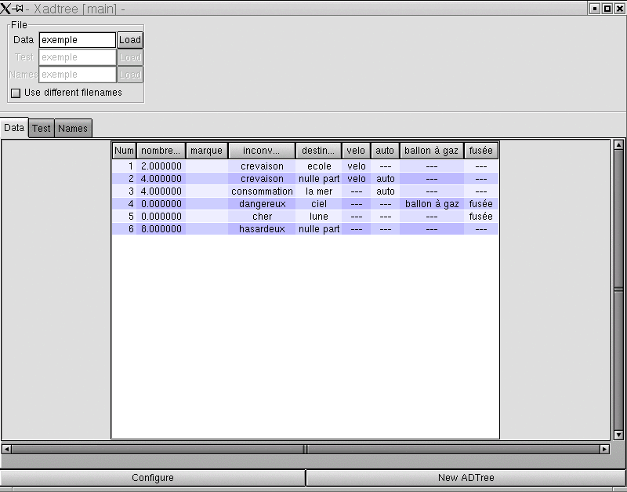
Task: Minimize the Xadtree window
Action: tap(595, 9)
